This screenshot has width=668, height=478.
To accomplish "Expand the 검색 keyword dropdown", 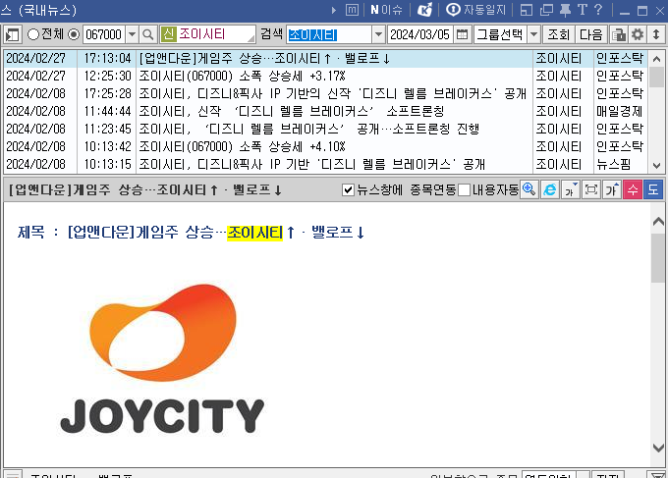I will pos(378,34).
